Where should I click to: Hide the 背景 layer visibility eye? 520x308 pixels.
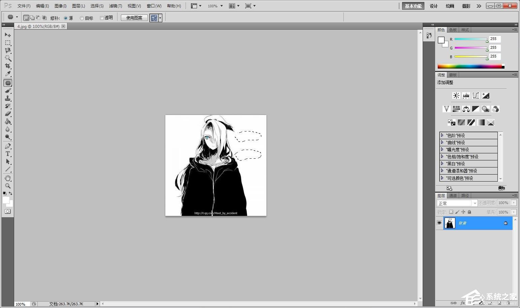pyautogui.click(x=439, y=223)
